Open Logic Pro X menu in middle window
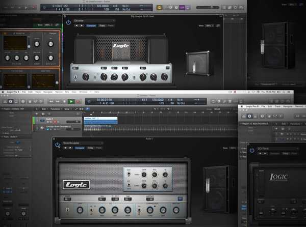This screenshot has height=227, width=306. (13, 92)
